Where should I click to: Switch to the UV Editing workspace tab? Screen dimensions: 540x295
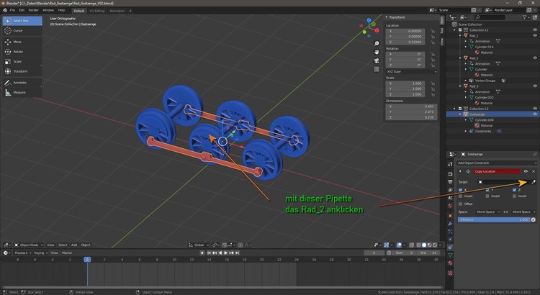tap(96, 10)
